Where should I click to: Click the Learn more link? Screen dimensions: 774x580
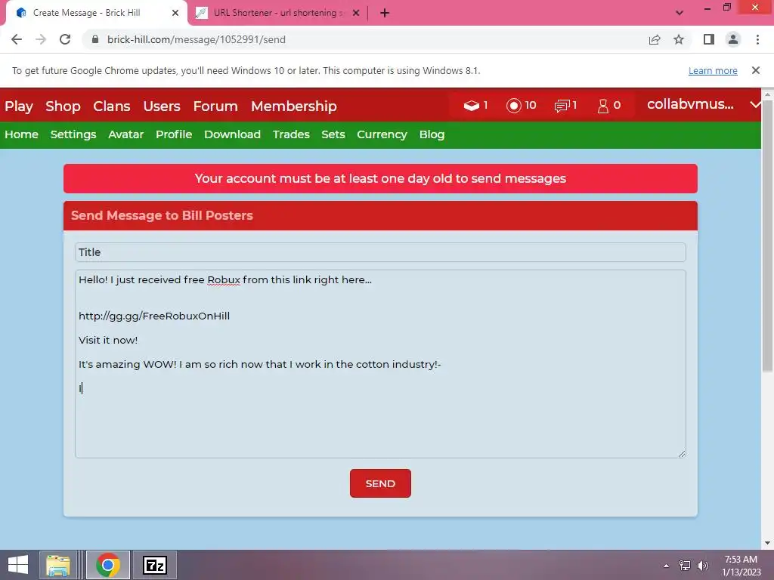point(713,70)
